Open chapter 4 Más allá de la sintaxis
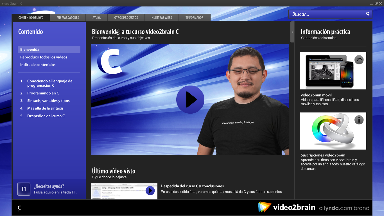384x216 pixels. coord(42,108)
